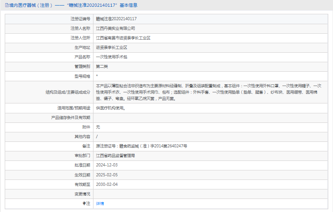The height and width of the screenshot is (212, 333).
Task: Click the 变更情况 label
Action: [x=82, y=194]
